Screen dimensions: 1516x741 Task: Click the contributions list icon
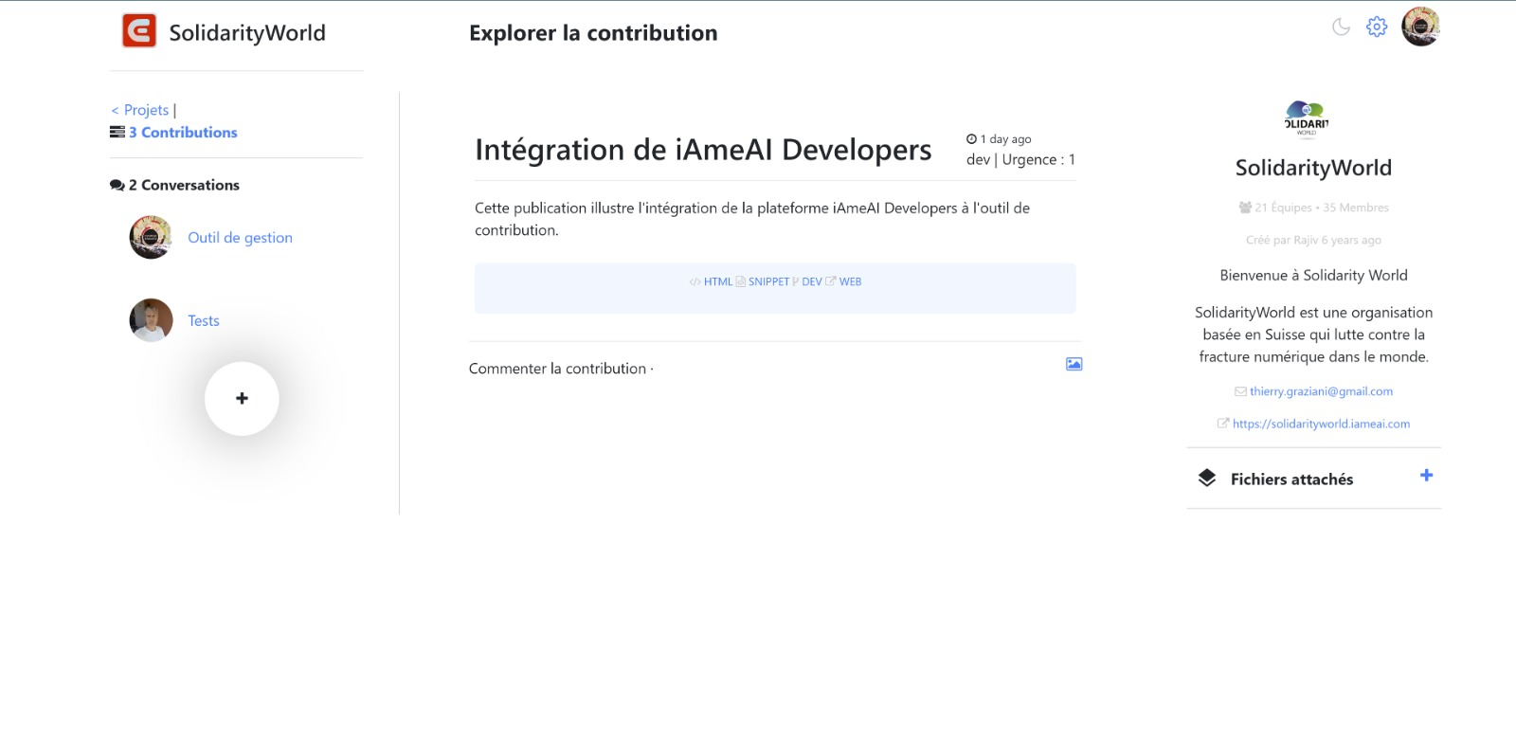tap(117, 133)
